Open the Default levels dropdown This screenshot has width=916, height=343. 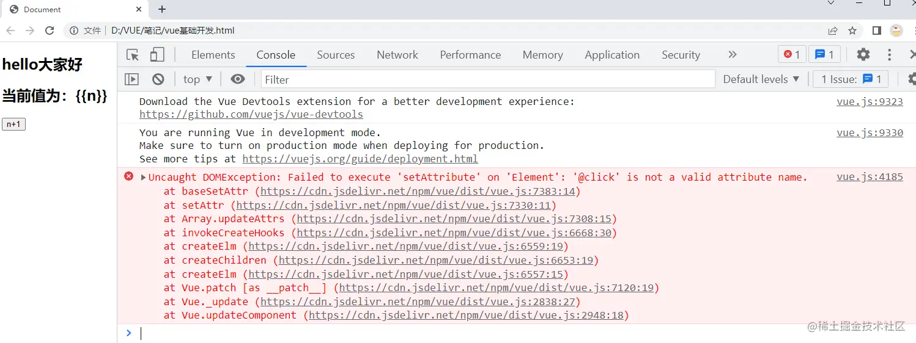[761, 79]
